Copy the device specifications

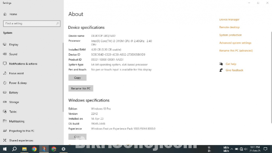(77, 78)
